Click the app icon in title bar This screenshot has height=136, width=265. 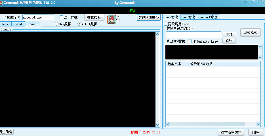[x=1, y=3]
